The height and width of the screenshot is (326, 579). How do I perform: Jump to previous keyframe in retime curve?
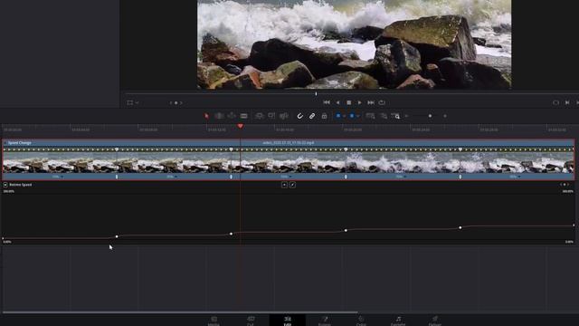pos(561,185)
